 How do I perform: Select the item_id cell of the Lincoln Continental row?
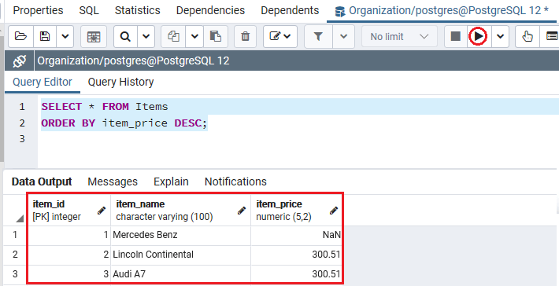(68, 255)
